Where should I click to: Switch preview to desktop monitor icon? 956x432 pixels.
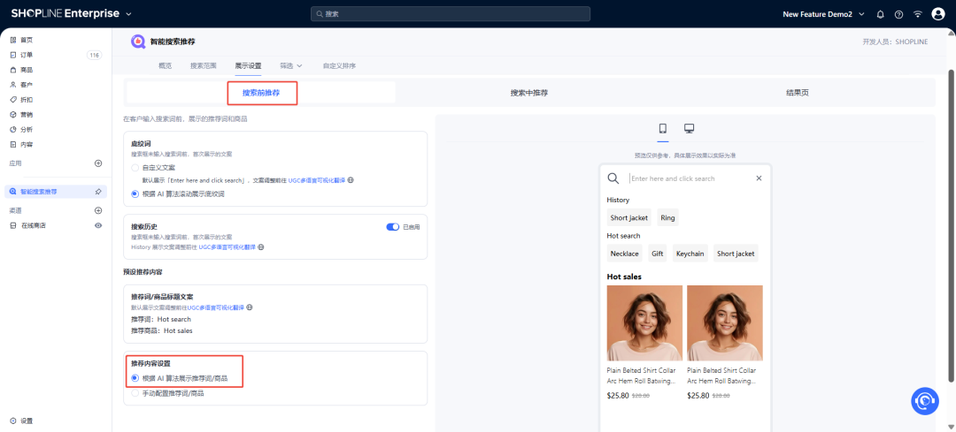(x=690, y=128)
